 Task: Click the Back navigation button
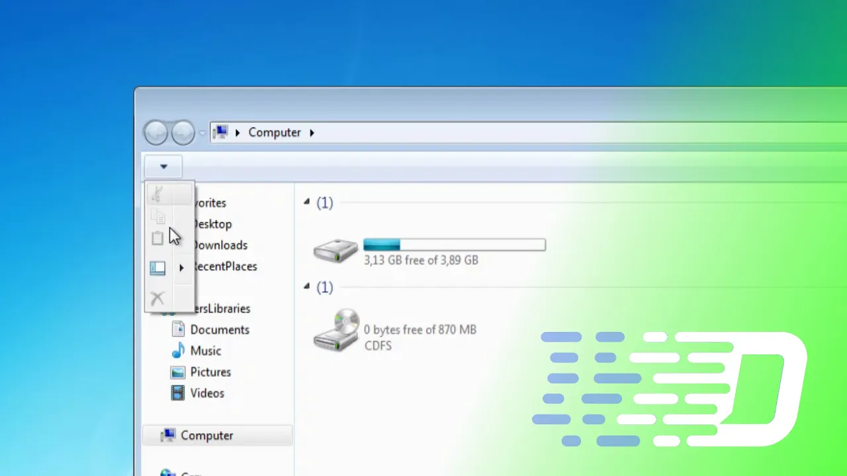tap(156, 133)
